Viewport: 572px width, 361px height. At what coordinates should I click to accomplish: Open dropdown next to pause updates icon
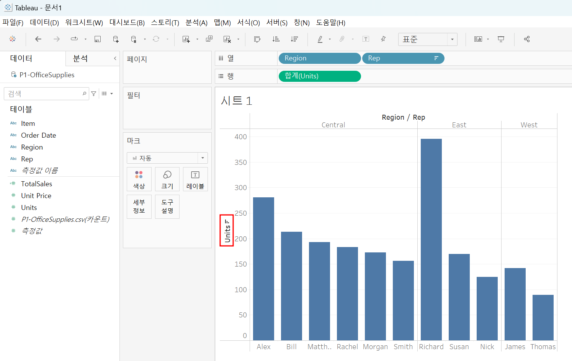pos(145,39)
